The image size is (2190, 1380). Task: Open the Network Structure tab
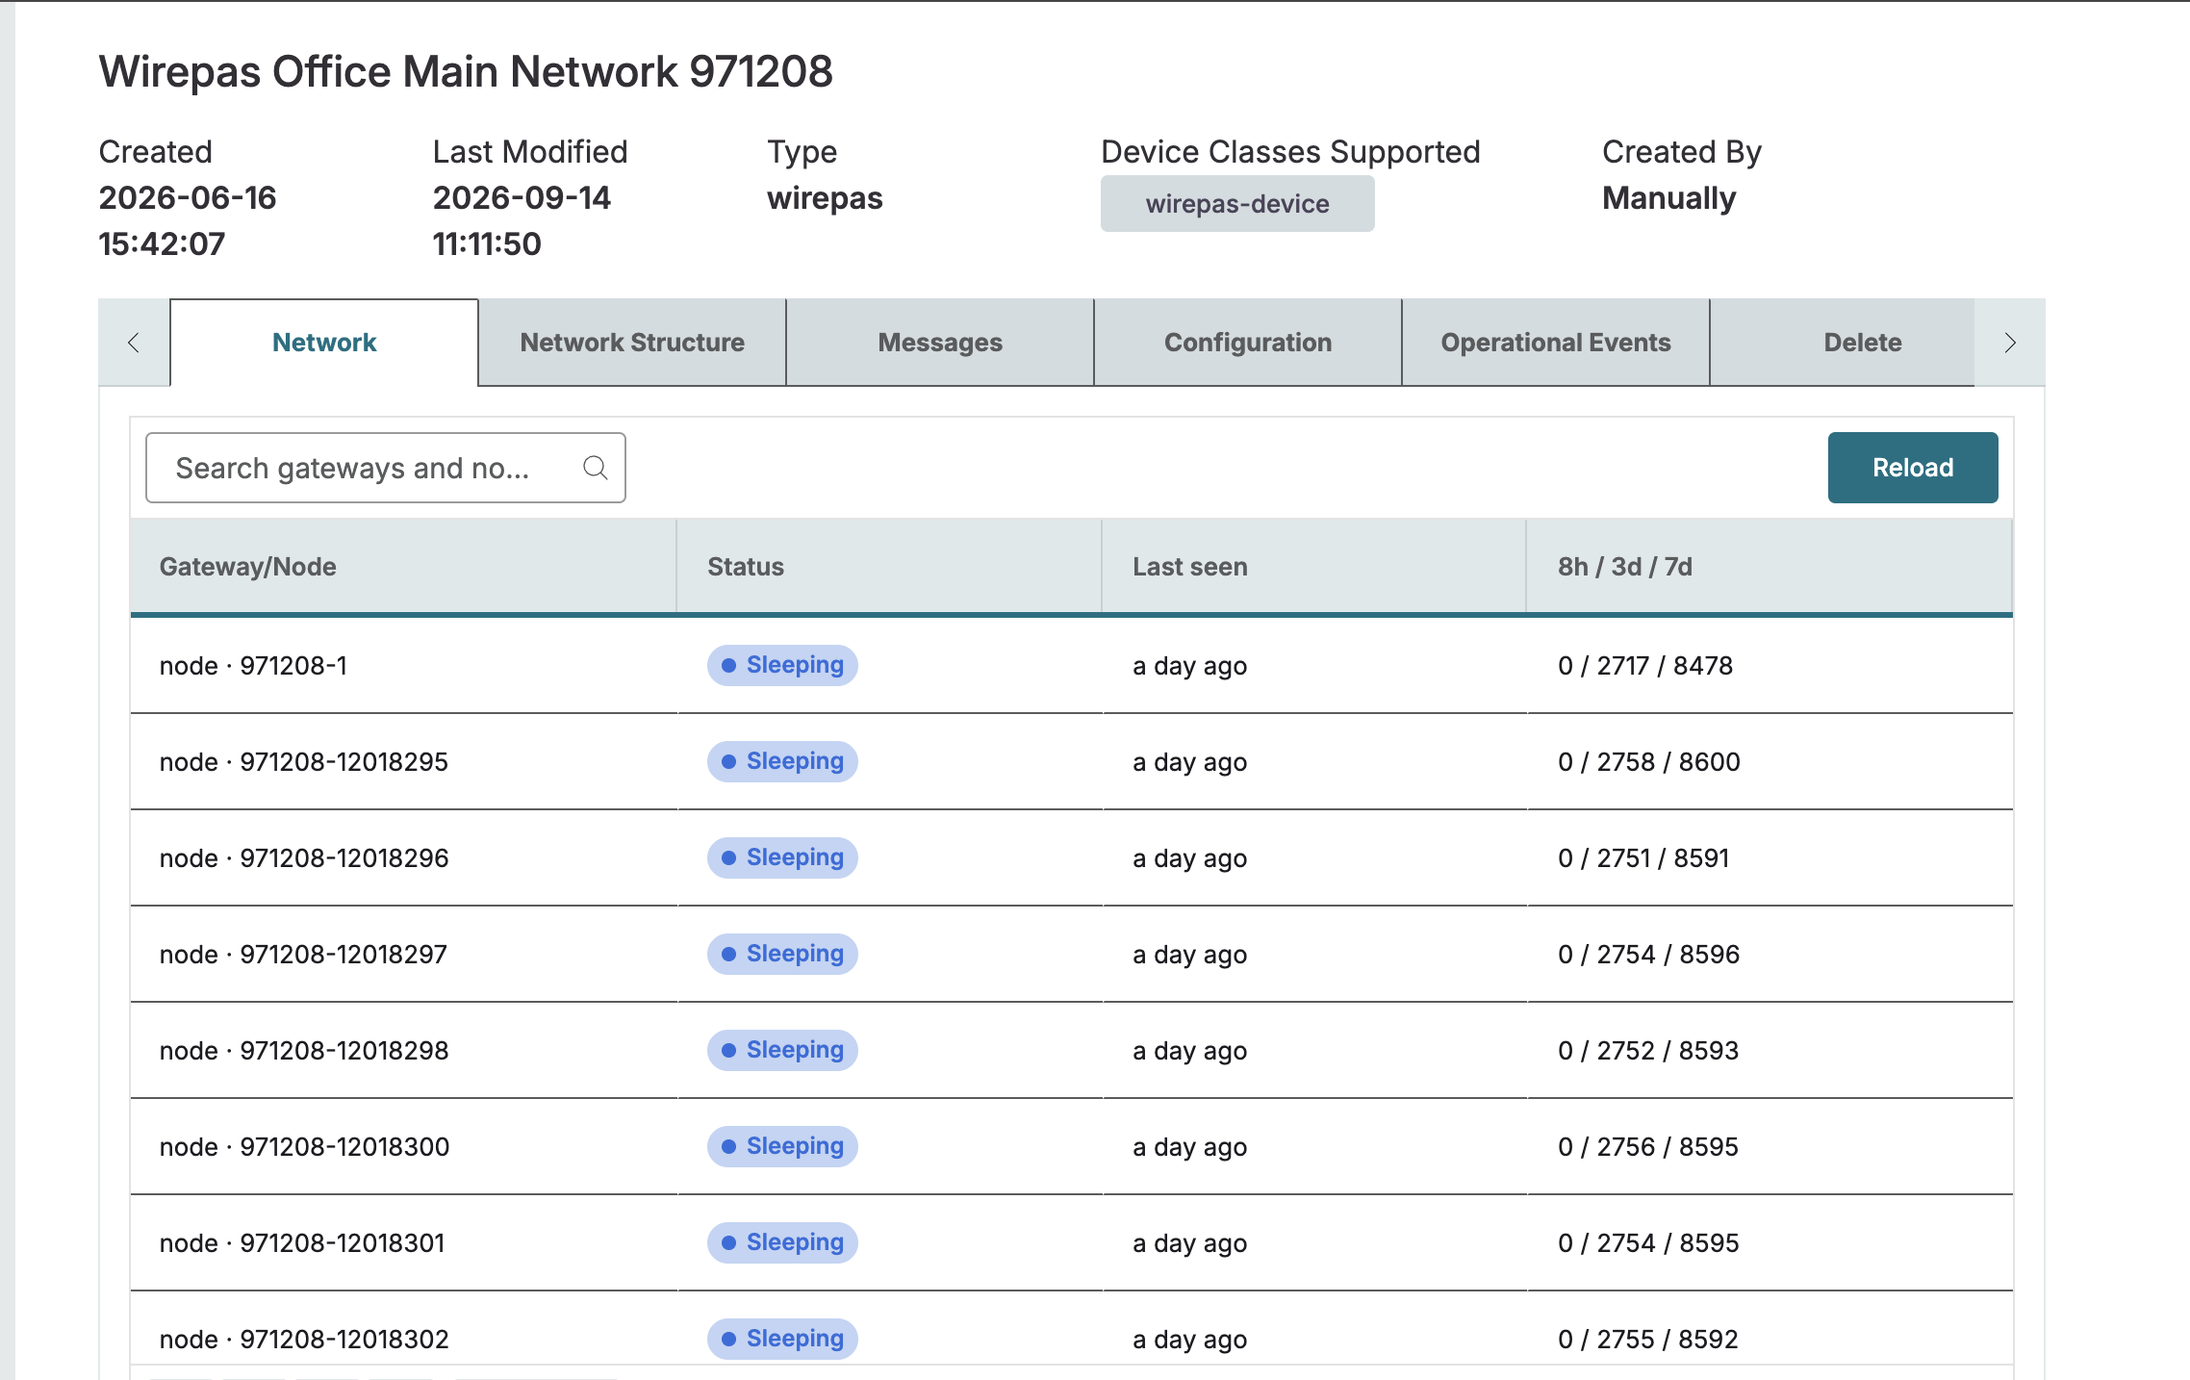coord(632,343)
